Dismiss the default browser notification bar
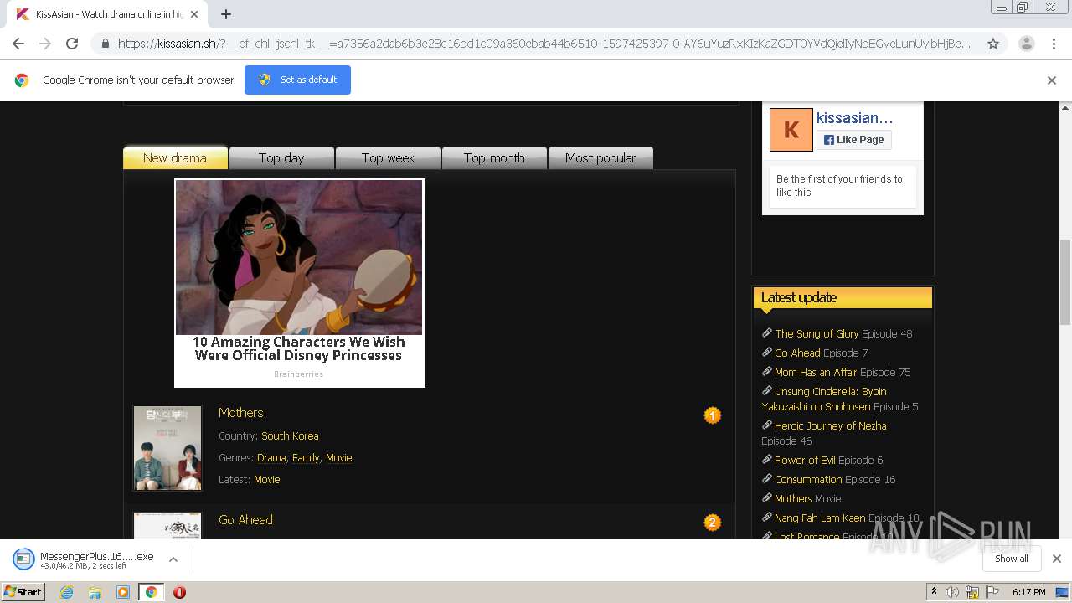The height and width of the screenshot is (603, 1072). (1052, 80)
